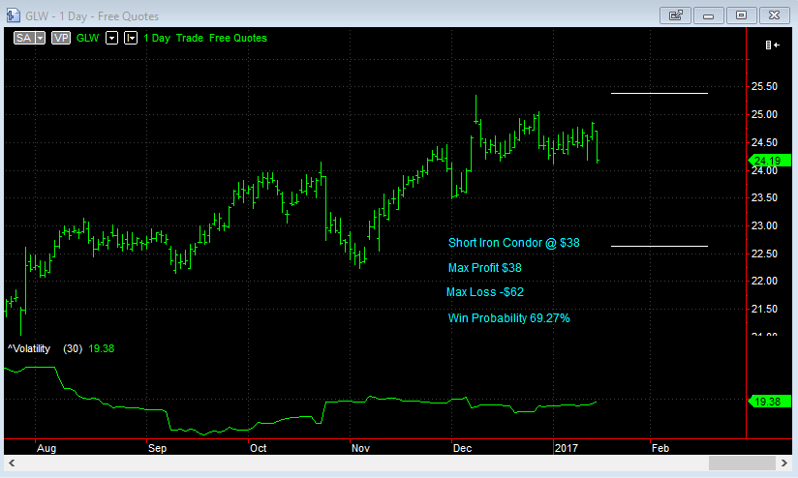This screenshot has height=478, width=798.
Task: Close the GLW chart window
Action: pos(775,15)
